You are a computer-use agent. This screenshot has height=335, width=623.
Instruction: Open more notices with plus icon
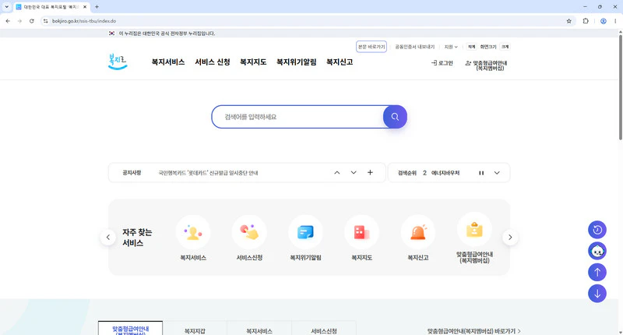pyautogui.click(x=370, y=172)
